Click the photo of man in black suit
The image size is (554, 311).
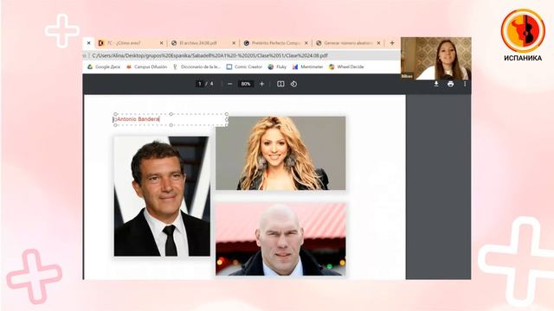click(162, 196)
